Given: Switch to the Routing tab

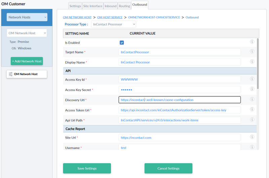Looking at the screenshot, I should (124, 6).
